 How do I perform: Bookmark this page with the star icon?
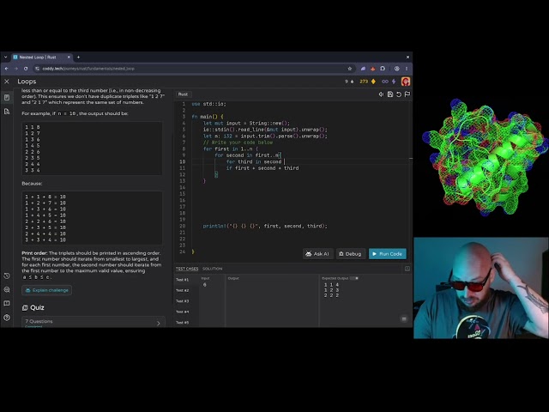pos(349,69)
